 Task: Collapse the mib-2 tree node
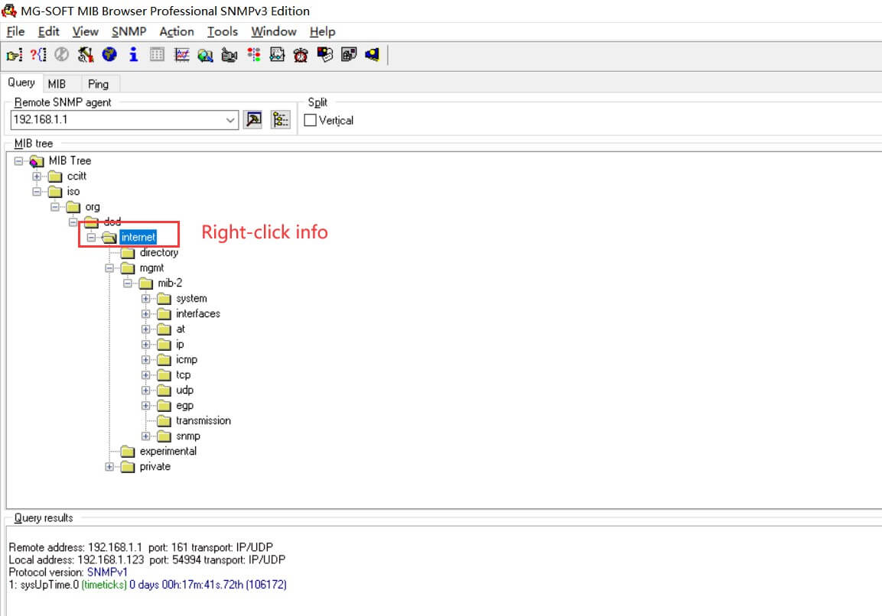click(128, 284)
